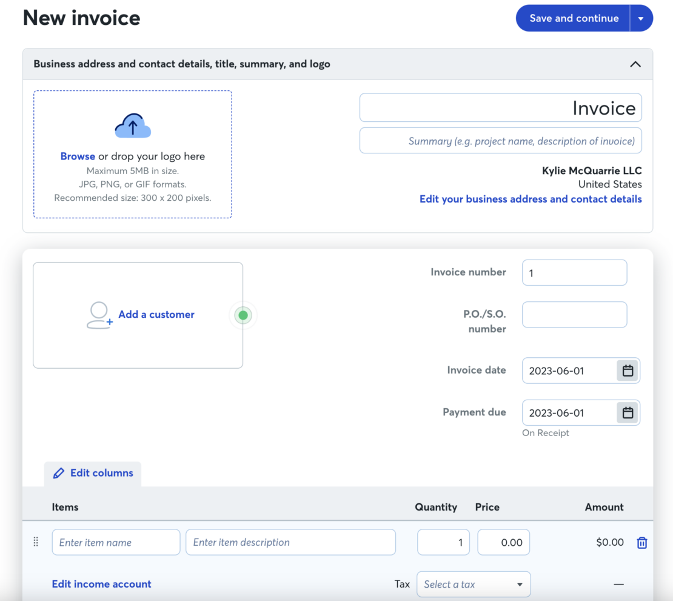
Task: Open the Edit income account link
Action: pyautogui.click(x=101, y=583)
